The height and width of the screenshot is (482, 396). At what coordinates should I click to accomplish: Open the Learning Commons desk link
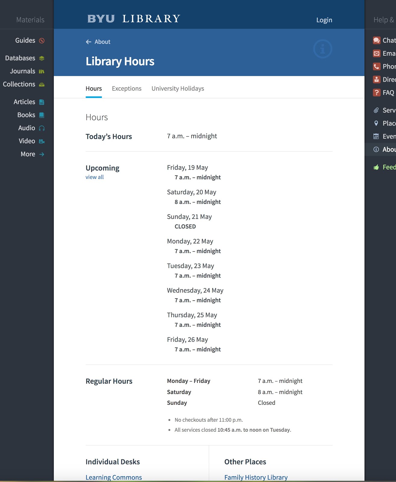114,477
